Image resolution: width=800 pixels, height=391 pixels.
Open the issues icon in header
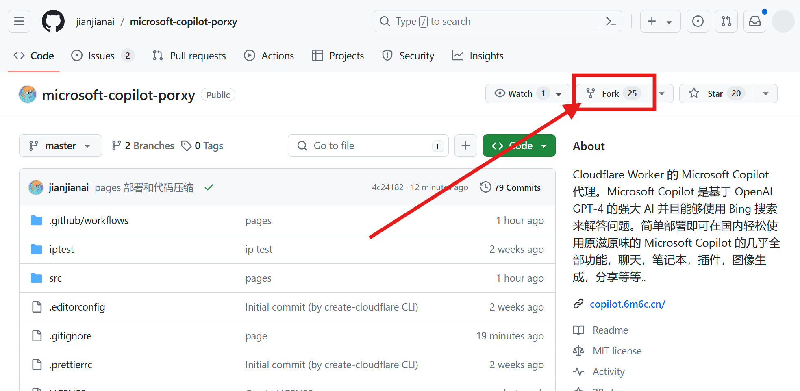[x=698, y=21]
